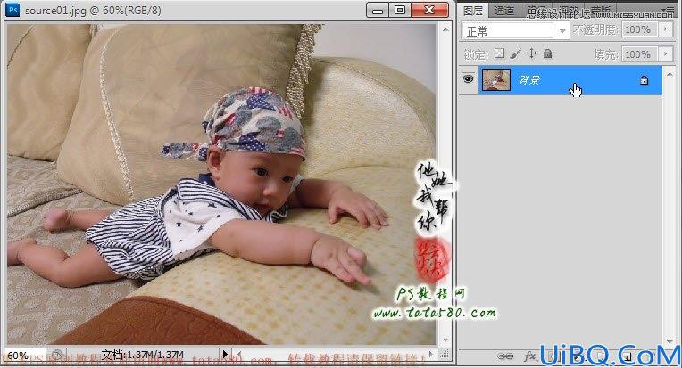682x368 pixels.
Task: Click Layers panel scrollbar down arrow
Action: [669, 342]
